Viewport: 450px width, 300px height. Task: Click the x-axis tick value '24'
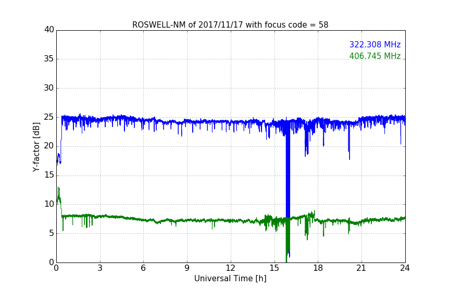point(405,268)
